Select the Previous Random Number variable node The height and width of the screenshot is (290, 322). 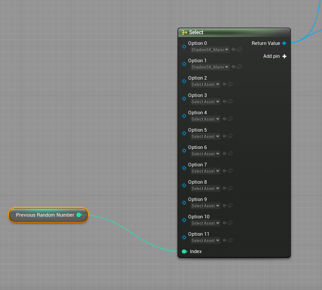click(x=44, y=215)
